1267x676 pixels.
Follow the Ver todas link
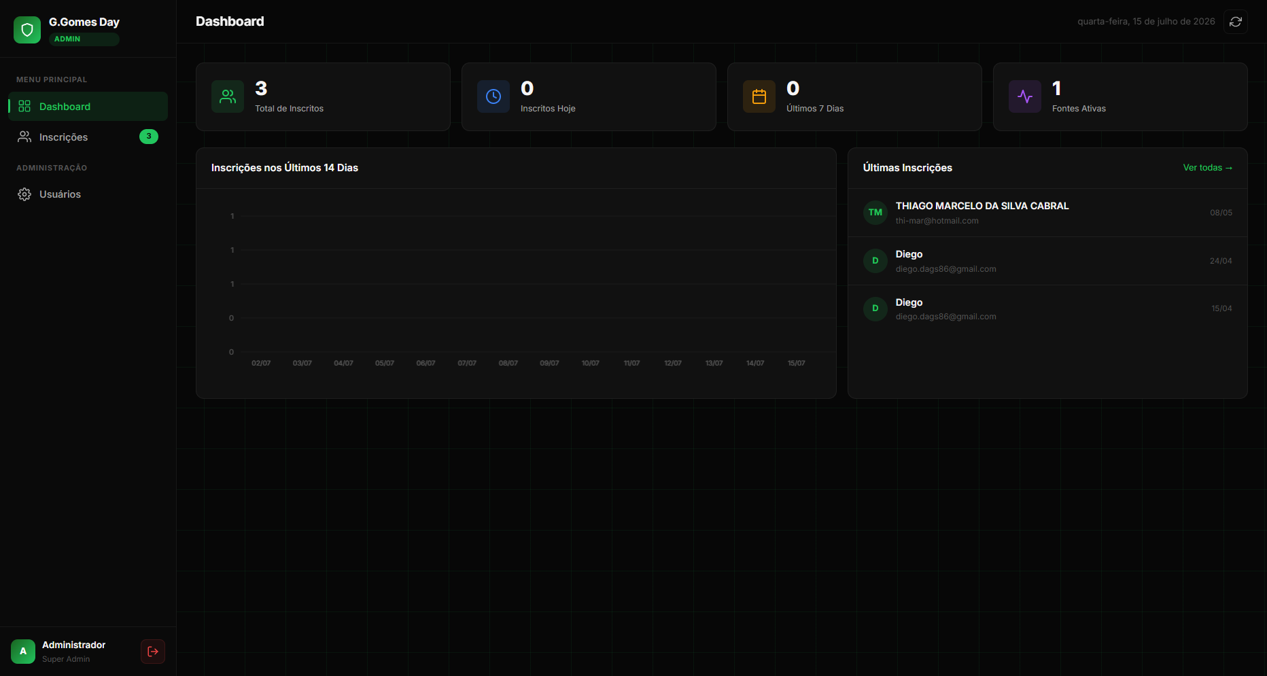pos(1207,168)
